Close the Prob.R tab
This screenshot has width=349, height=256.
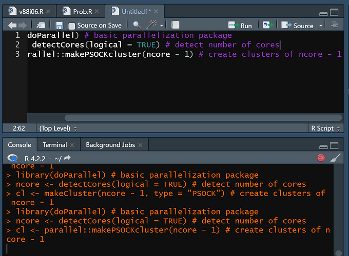[96, 11]
